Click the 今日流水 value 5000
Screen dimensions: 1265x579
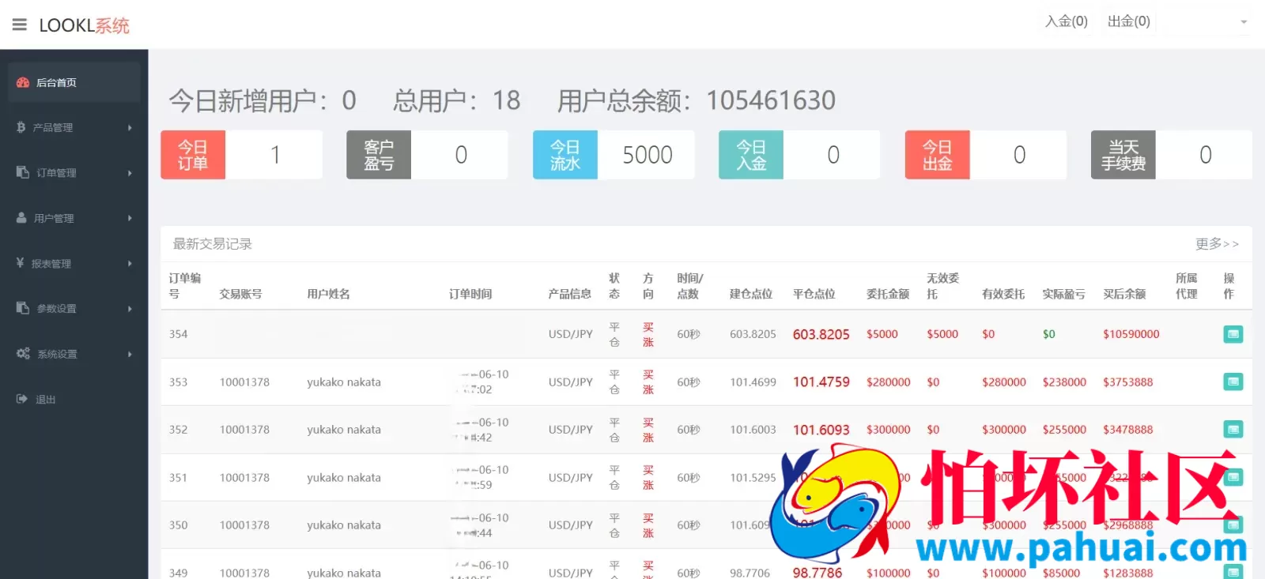click(x=647, y=155)
